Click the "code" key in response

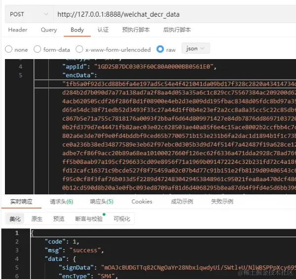tap(55, 242)
